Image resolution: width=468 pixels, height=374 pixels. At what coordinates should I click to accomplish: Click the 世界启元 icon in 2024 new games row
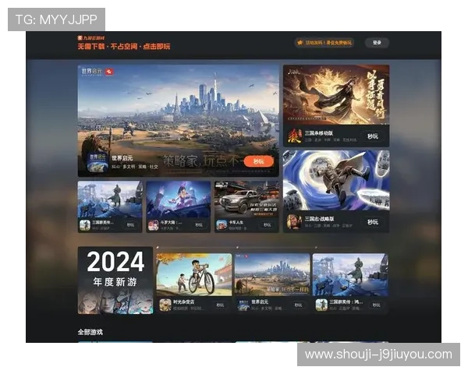tap(243, 305)
